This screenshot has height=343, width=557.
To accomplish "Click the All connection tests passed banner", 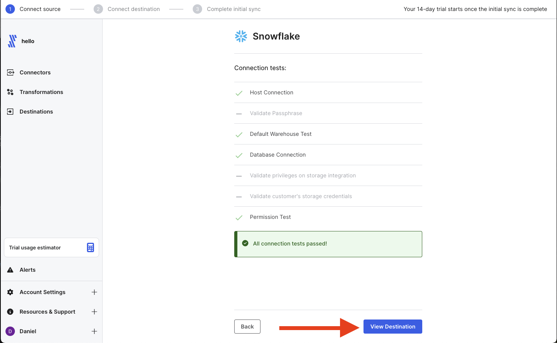I will (x=328, y=244).
